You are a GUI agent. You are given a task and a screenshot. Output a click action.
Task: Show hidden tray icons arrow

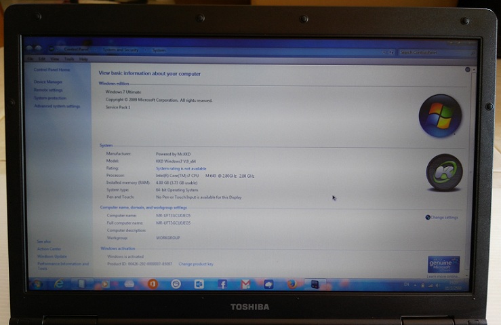[416, 285]
